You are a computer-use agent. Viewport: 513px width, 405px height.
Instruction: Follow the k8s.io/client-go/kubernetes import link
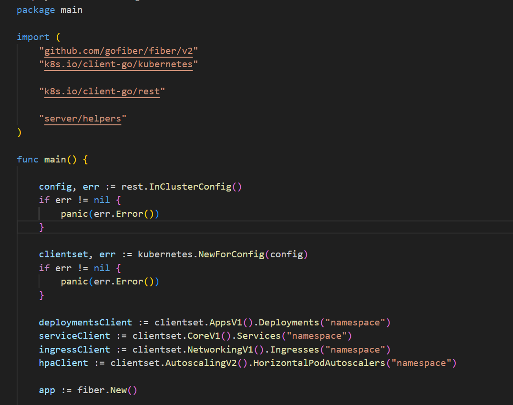click(119, 64)
